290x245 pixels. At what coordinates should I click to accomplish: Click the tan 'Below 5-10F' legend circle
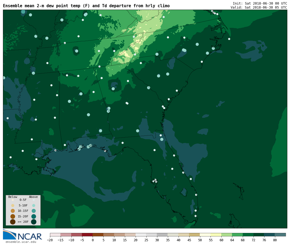[x=13, y=206]
